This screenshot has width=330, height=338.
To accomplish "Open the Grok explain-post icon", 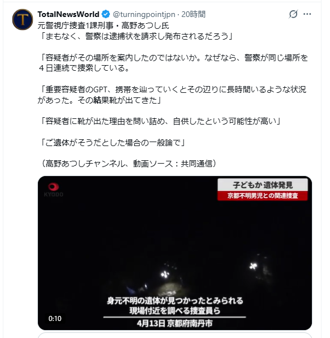I will (x=293, y=14).
